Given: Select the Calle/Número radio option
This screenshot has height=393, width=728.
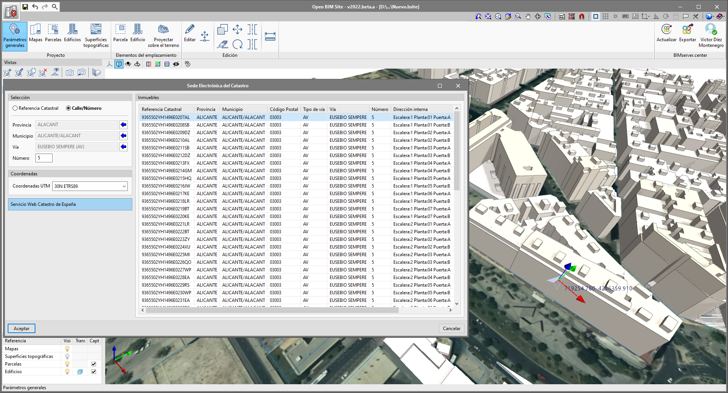Looking at the screenshot, I should click(69, 108).
